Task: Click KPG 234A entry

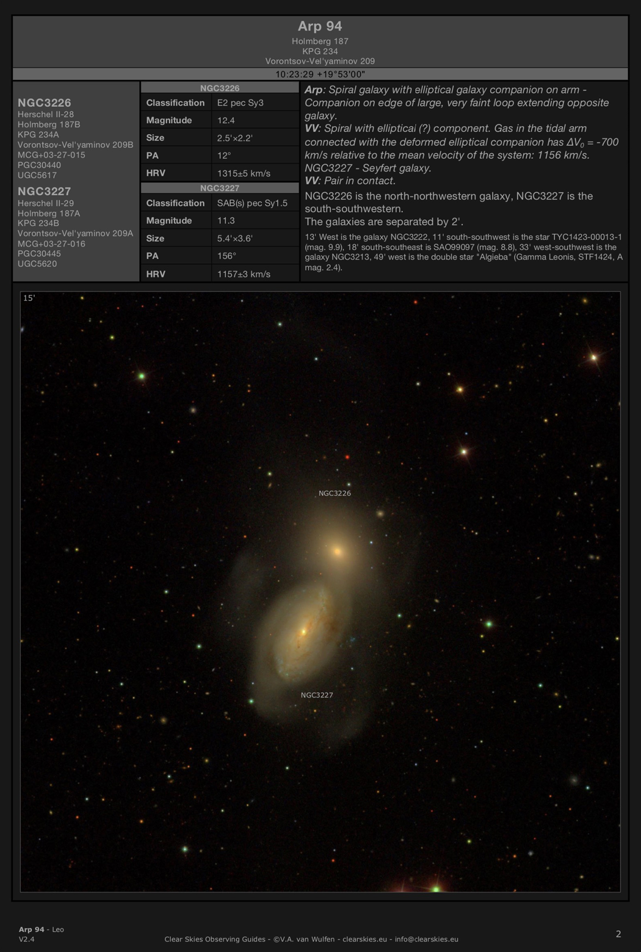Action: [x=38, y=135]
